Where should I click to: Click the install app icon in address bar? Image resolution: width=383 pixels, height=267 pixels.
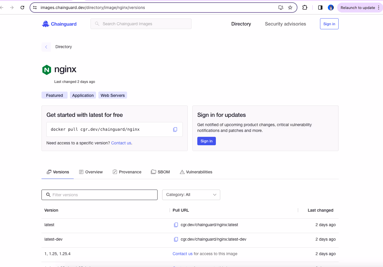(281, 8)
